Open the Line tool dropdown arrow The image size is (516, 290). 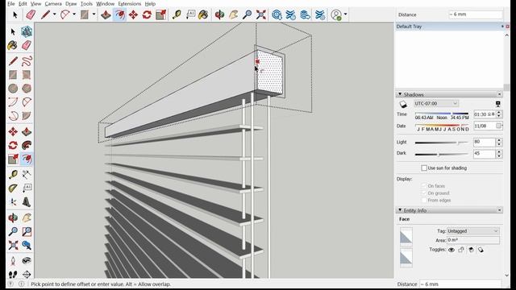pos(54,14)
